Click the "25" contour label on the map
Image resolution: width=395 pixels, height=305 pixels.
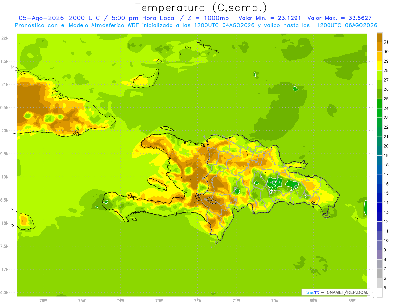[273, 188]
